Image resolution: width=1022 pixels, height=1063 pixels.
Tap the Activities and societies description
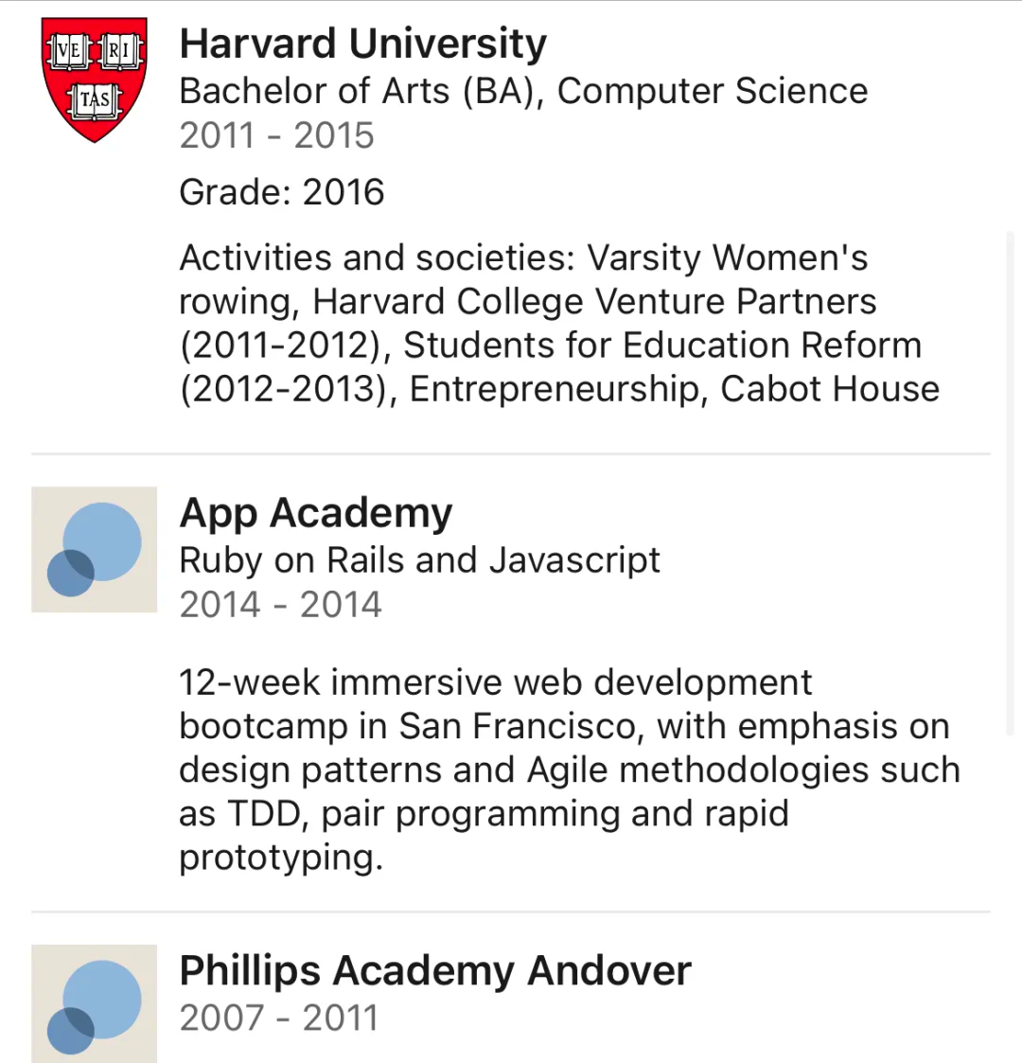tap(558, 322)
